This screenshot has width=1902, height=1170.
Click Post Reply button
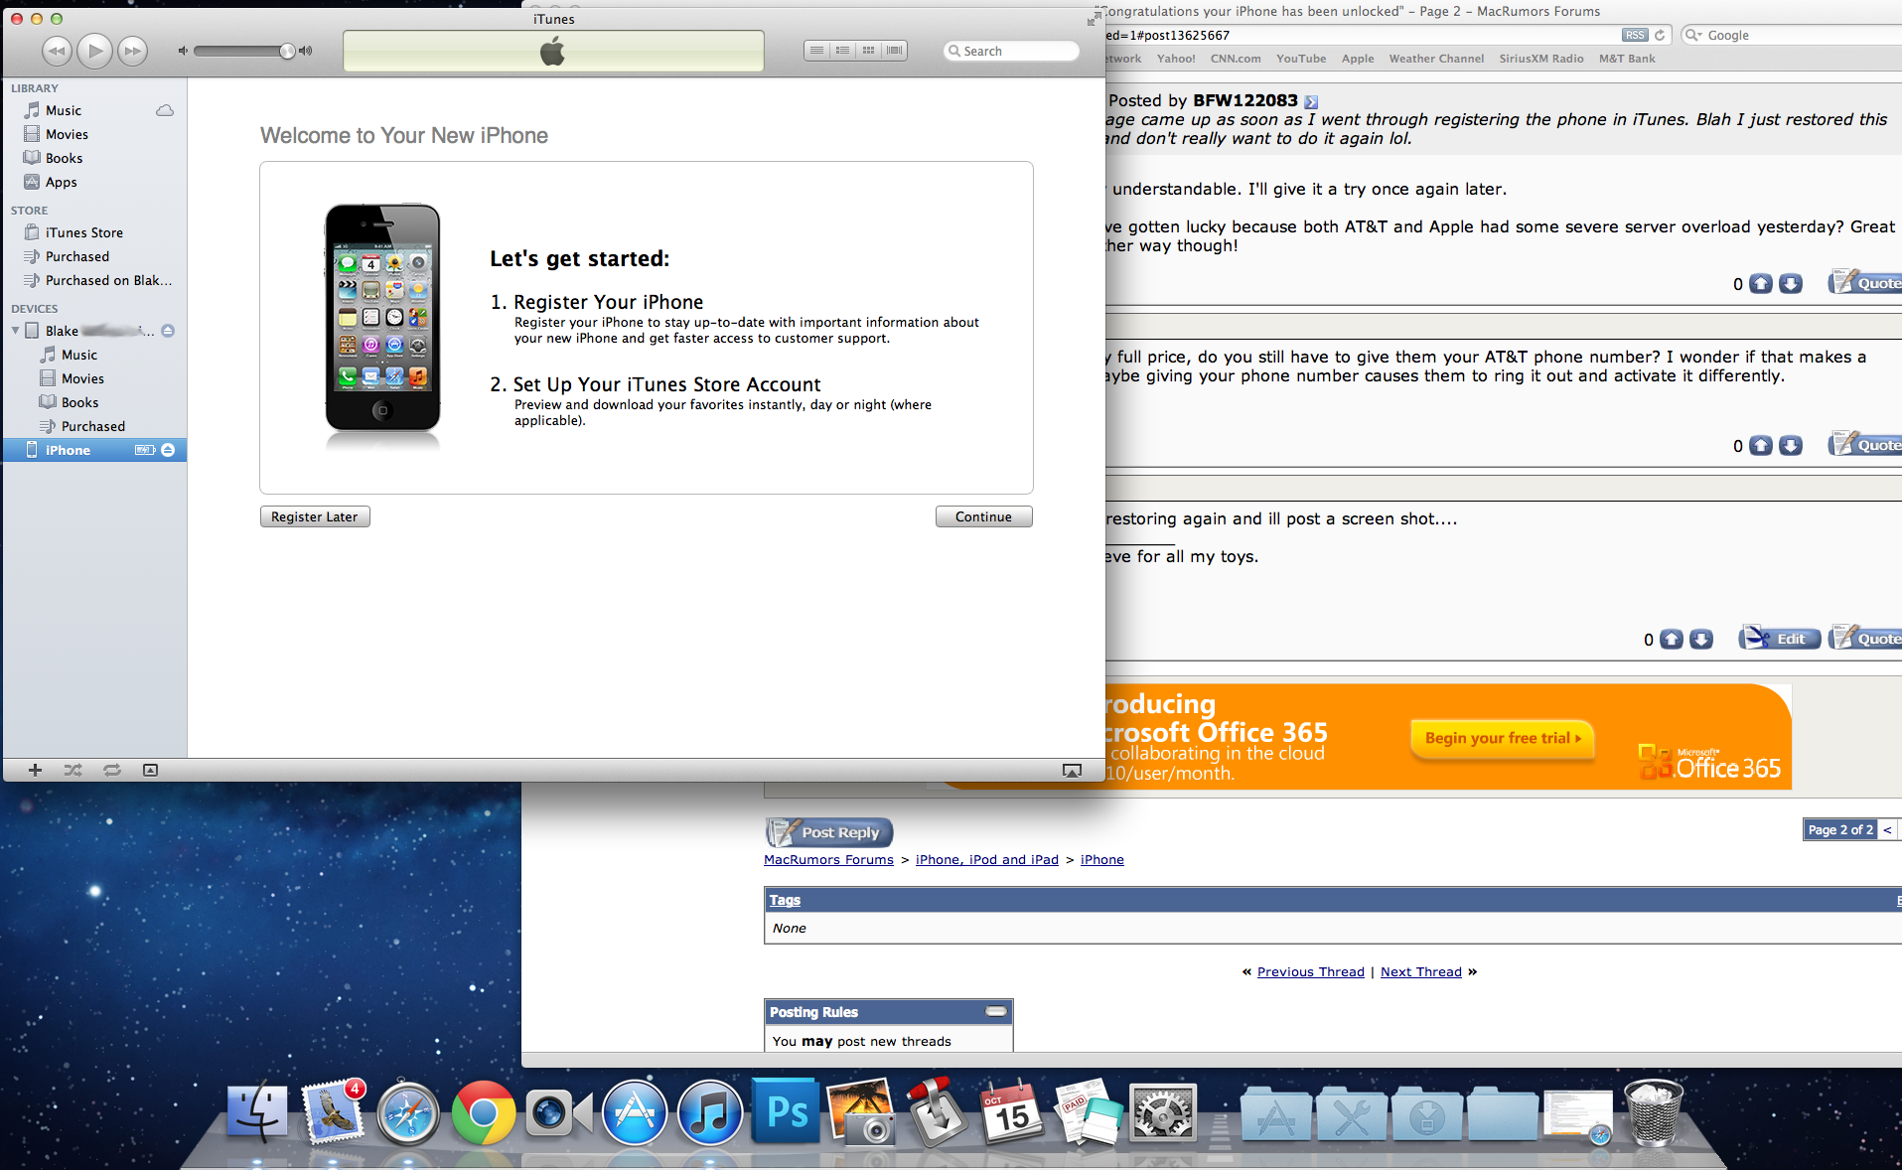pyautogui.click(x=829, y=832)
